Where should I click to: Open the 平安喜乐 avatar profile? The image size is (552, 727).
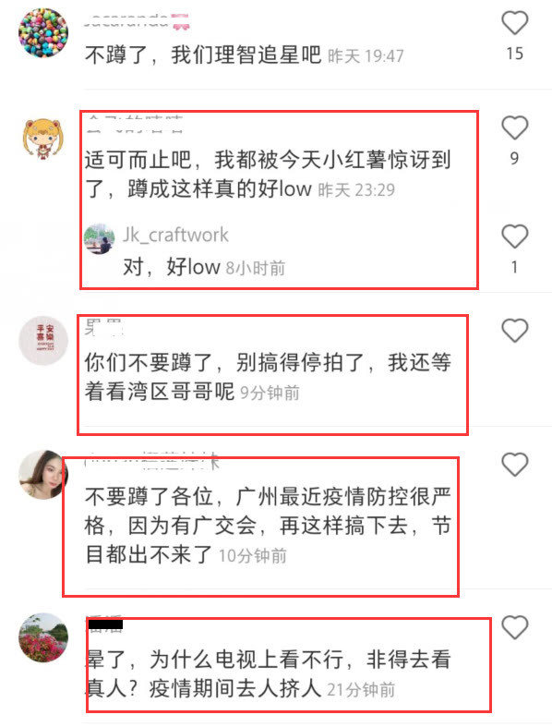(x=43, y=341)
